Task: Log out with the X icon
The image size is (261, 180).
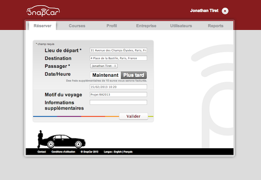Action: click(225, 11)
